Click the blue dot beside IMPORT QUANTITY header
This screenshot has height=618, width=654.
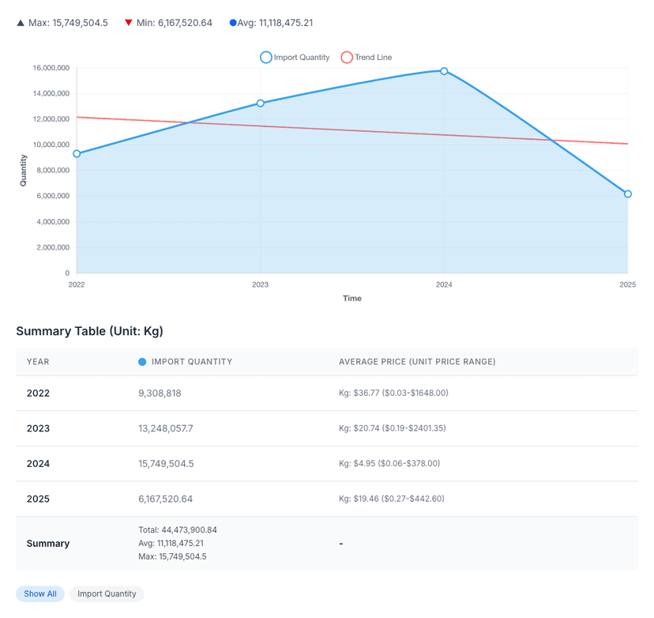tap(141, 361)
